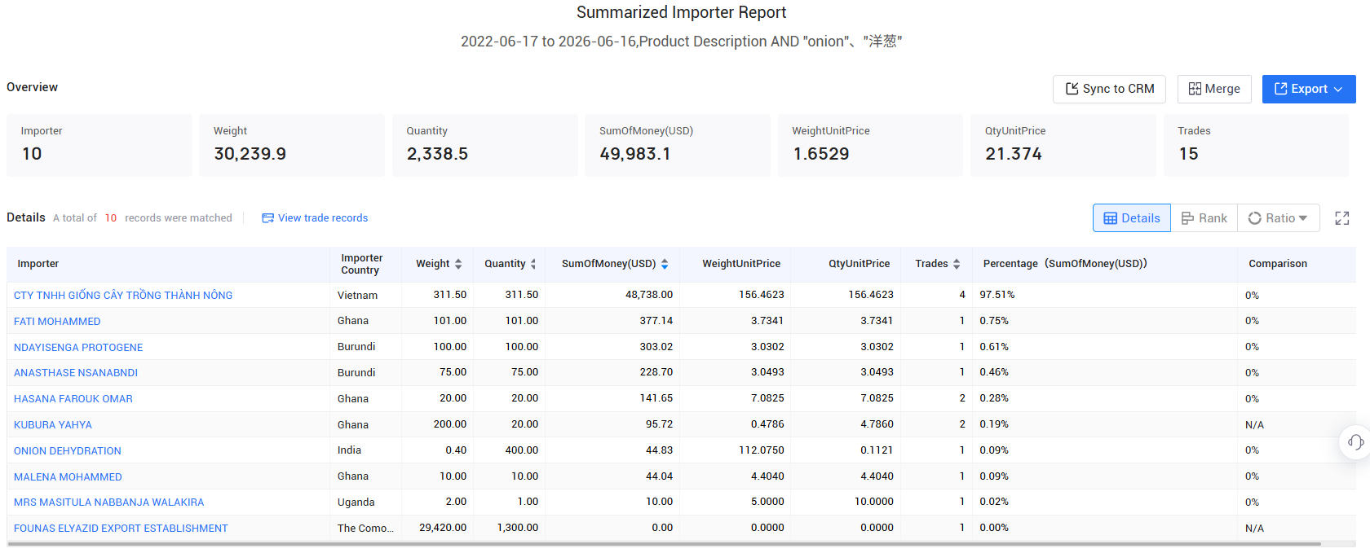Sort by Trades column arrows
Screen dimensions: 1370x553
tap(957, 264)
